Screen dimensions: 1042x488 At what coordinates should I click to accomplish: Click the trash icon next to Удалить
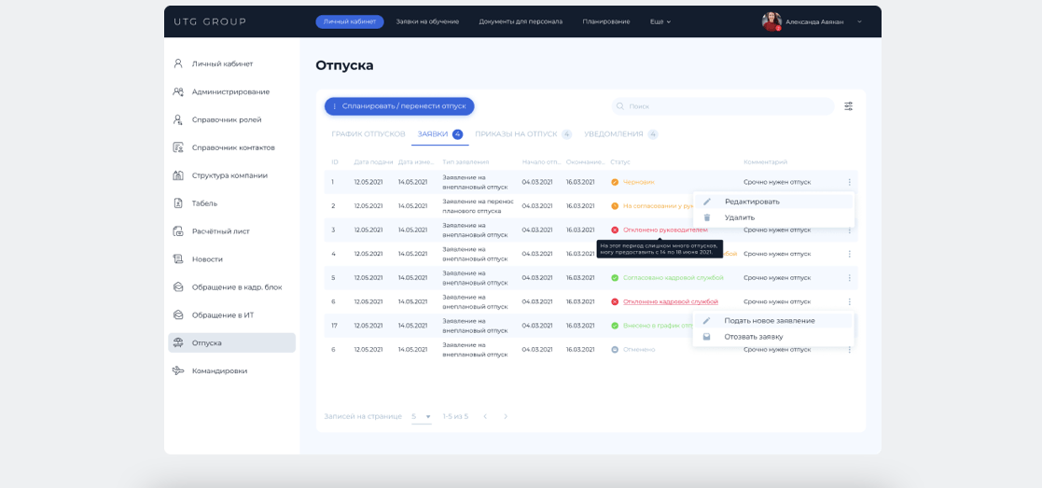click(x=706, y=217)
